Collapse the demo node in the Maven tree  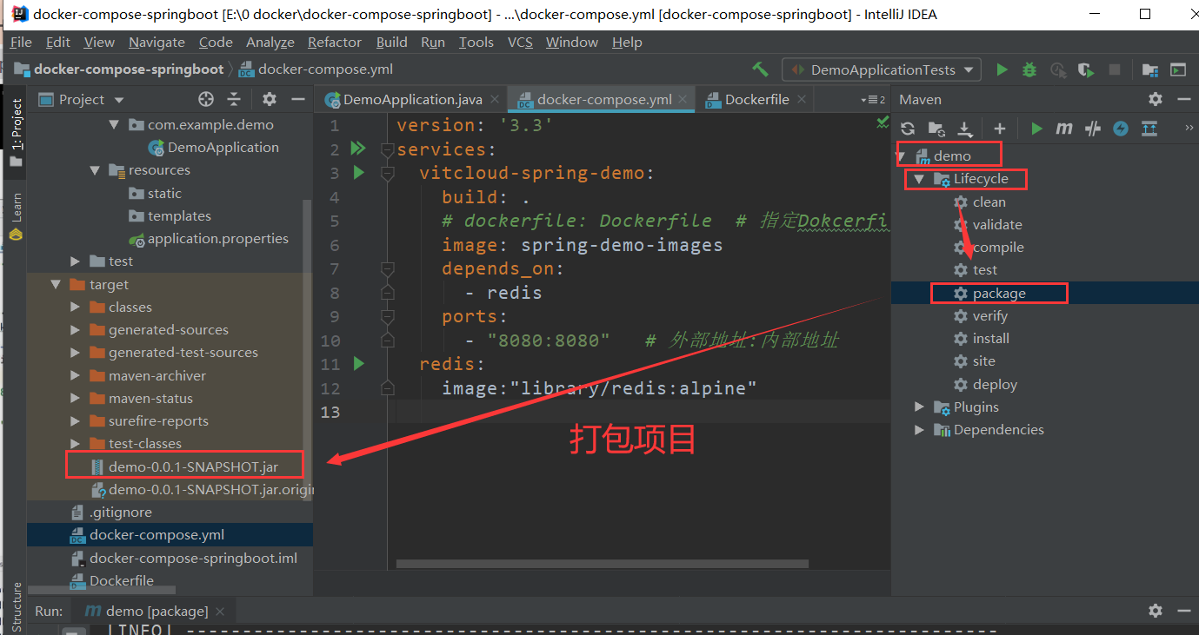pyautogui.click(x=903, y=156)
